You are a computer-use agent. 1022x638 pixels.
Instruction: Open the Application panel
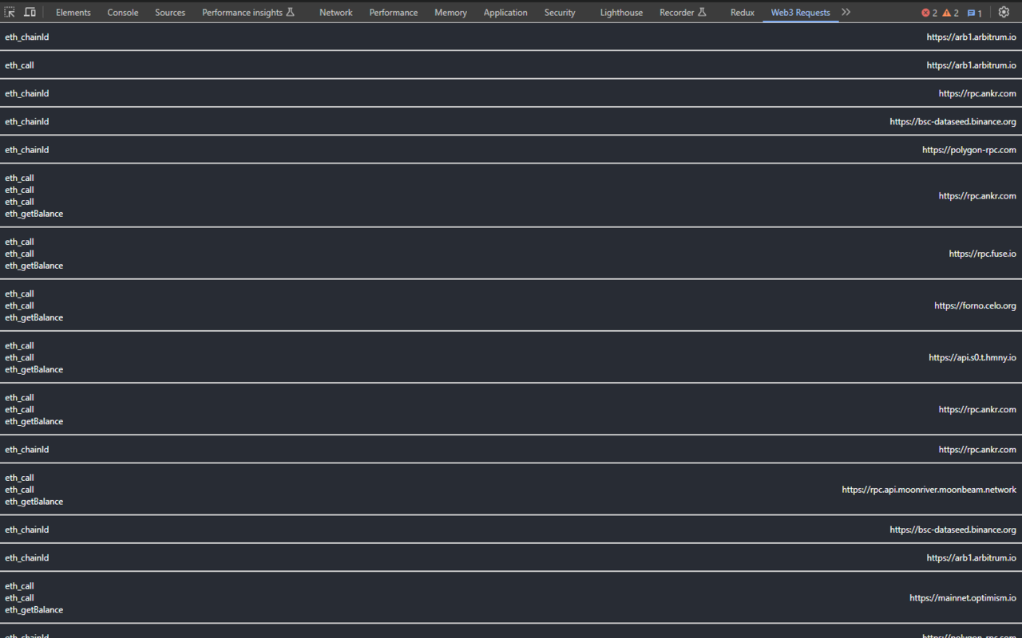pyautogui.click(x=505, y=12)
